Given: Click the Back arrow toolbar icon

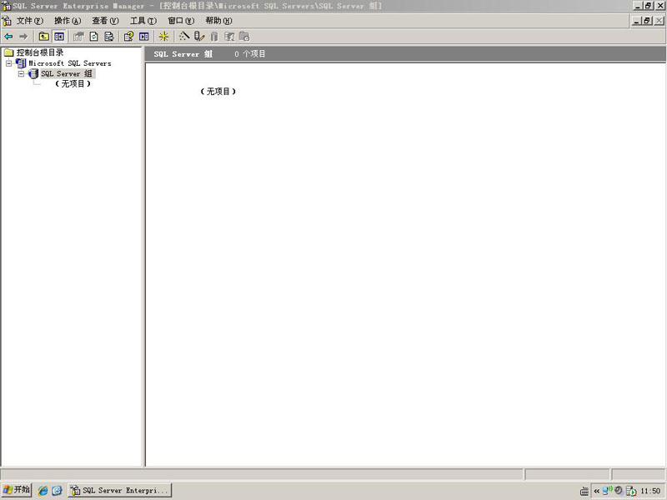Looking at the screenshot, I should [x=8, y=37].
